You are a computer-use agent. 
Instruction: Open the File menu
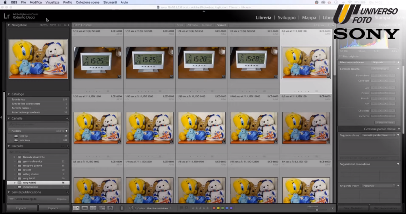(23, 2)
